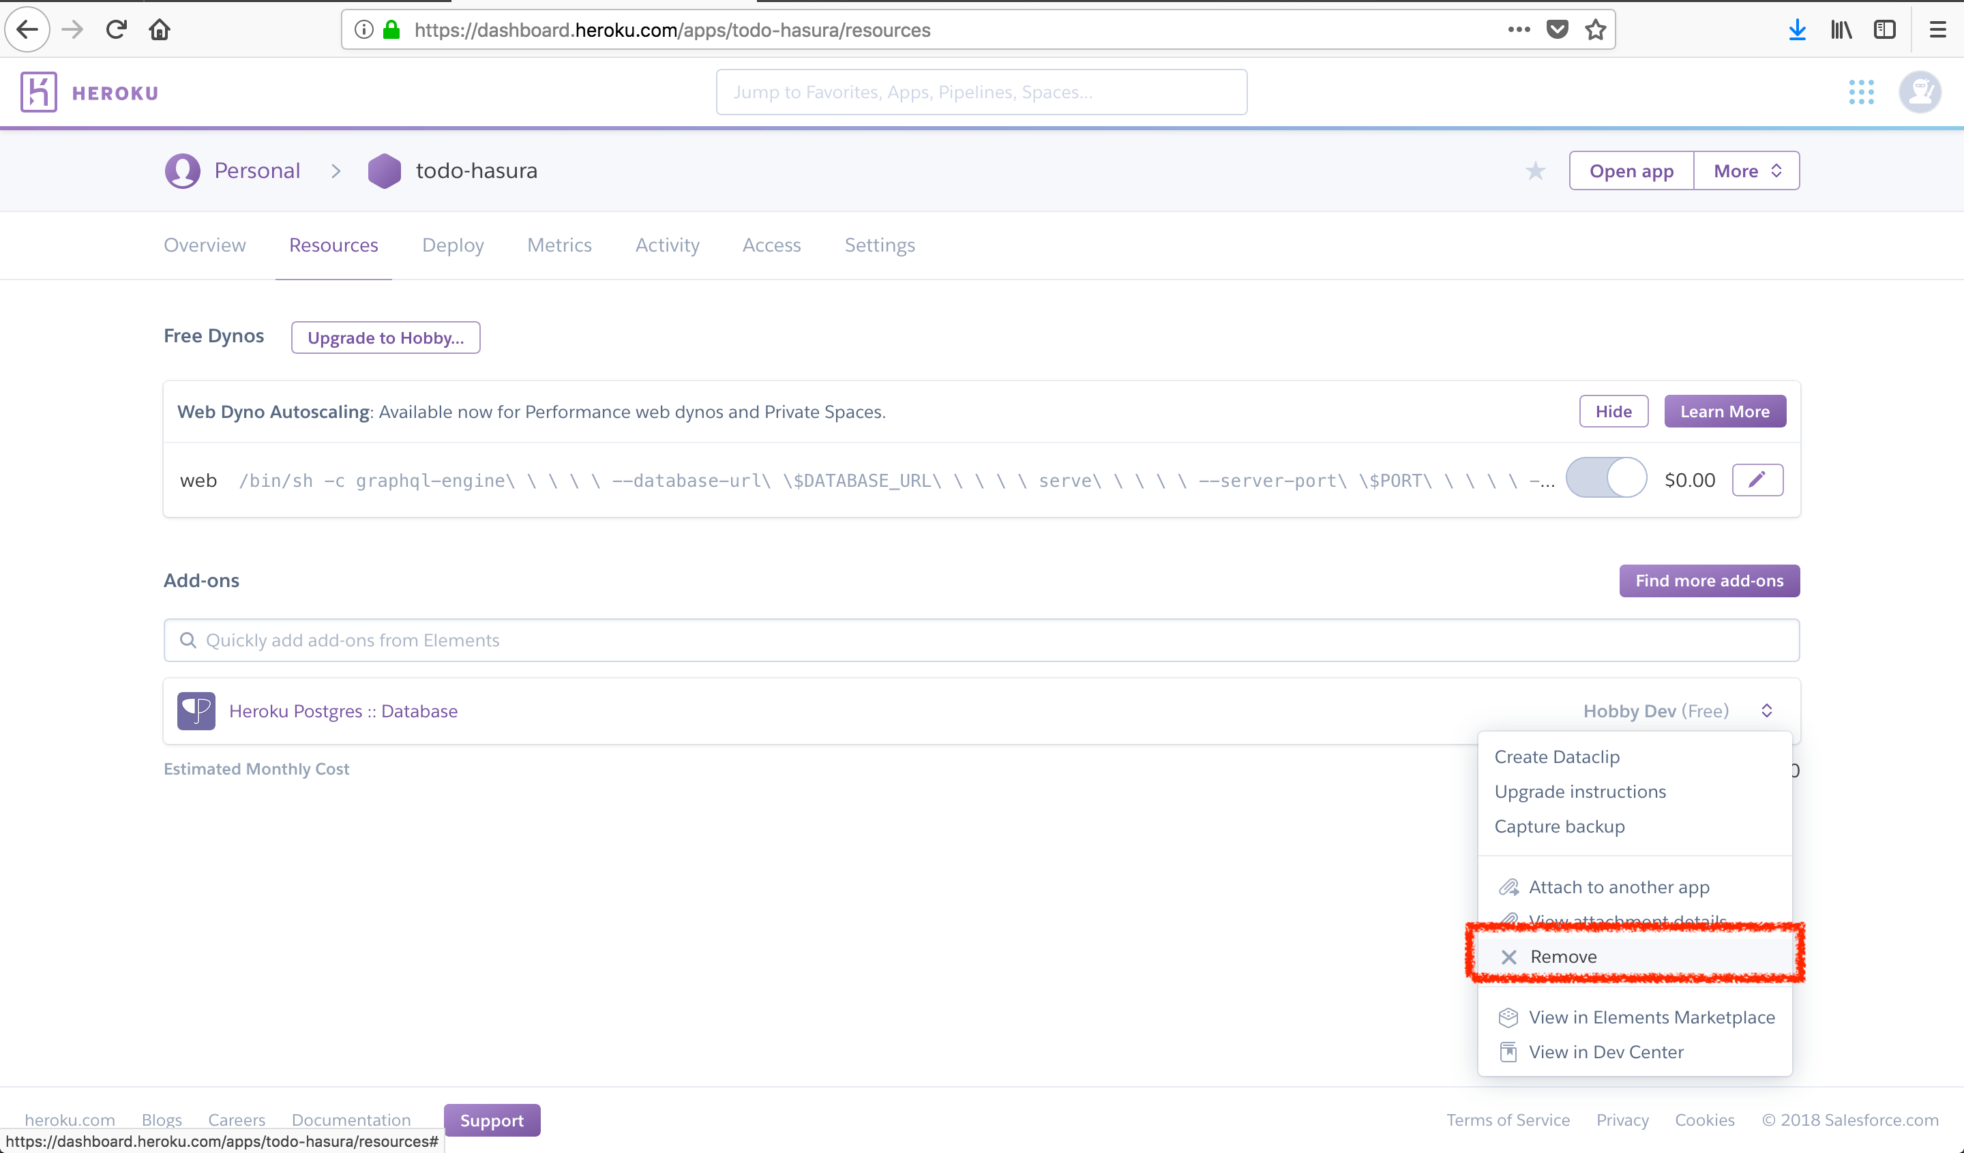This screenshot has height=1153, width=1964.
Task: Click todo-hasura hexagon app icon
Action: coord(384,170)
